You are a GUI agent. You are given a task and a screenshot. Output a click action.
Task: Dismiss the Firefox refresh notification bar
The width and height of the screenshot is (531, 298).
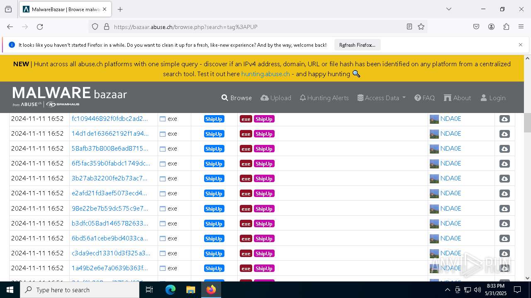tap(521, 45)
